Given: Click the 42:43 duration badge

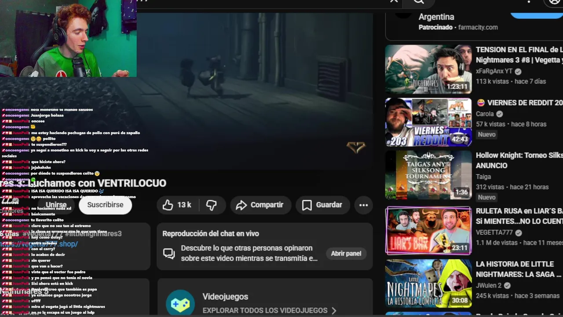Looking at the screenshot, I should [460, 139].
